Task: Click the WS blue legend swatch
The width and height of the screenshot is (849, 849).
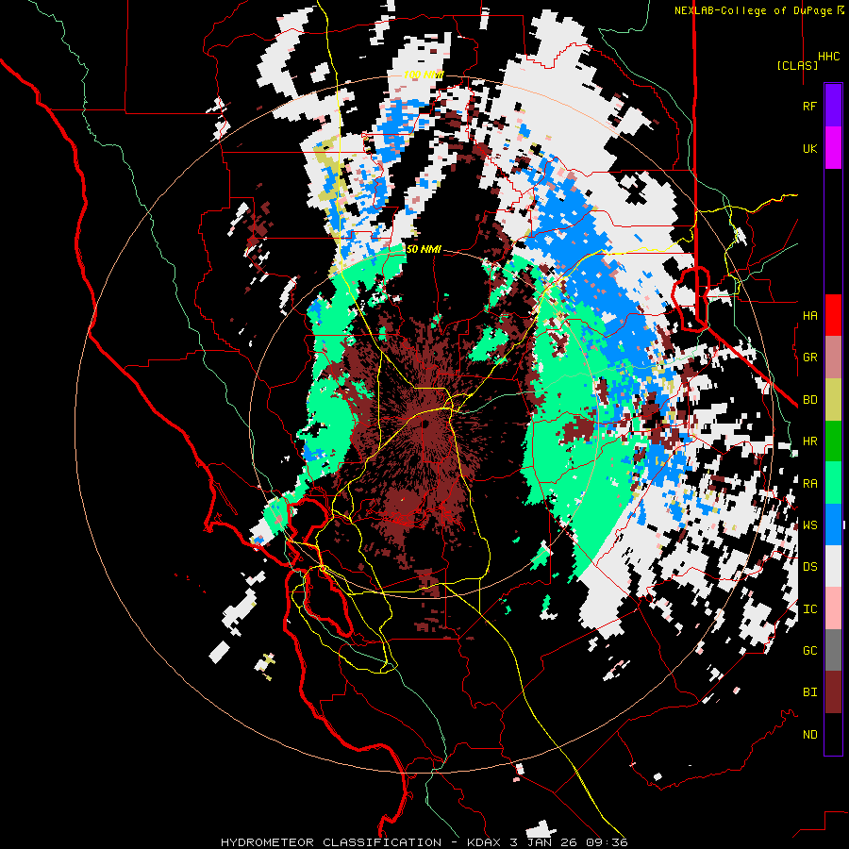Action: click(833, 524)
